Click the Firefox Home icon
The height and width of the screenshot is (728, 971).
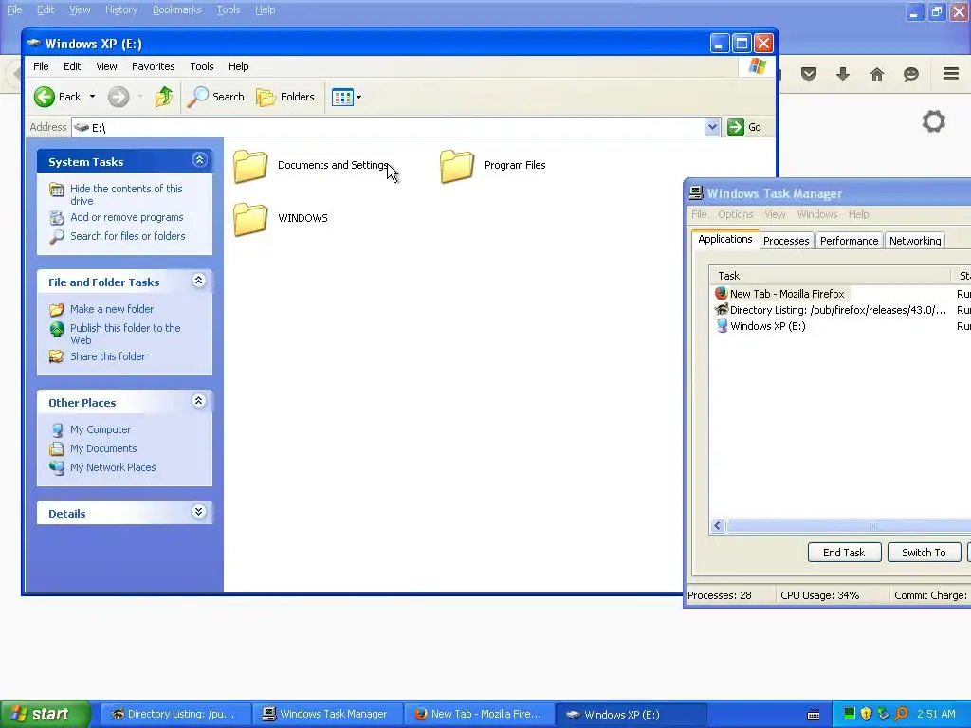[x=877, y=74]
